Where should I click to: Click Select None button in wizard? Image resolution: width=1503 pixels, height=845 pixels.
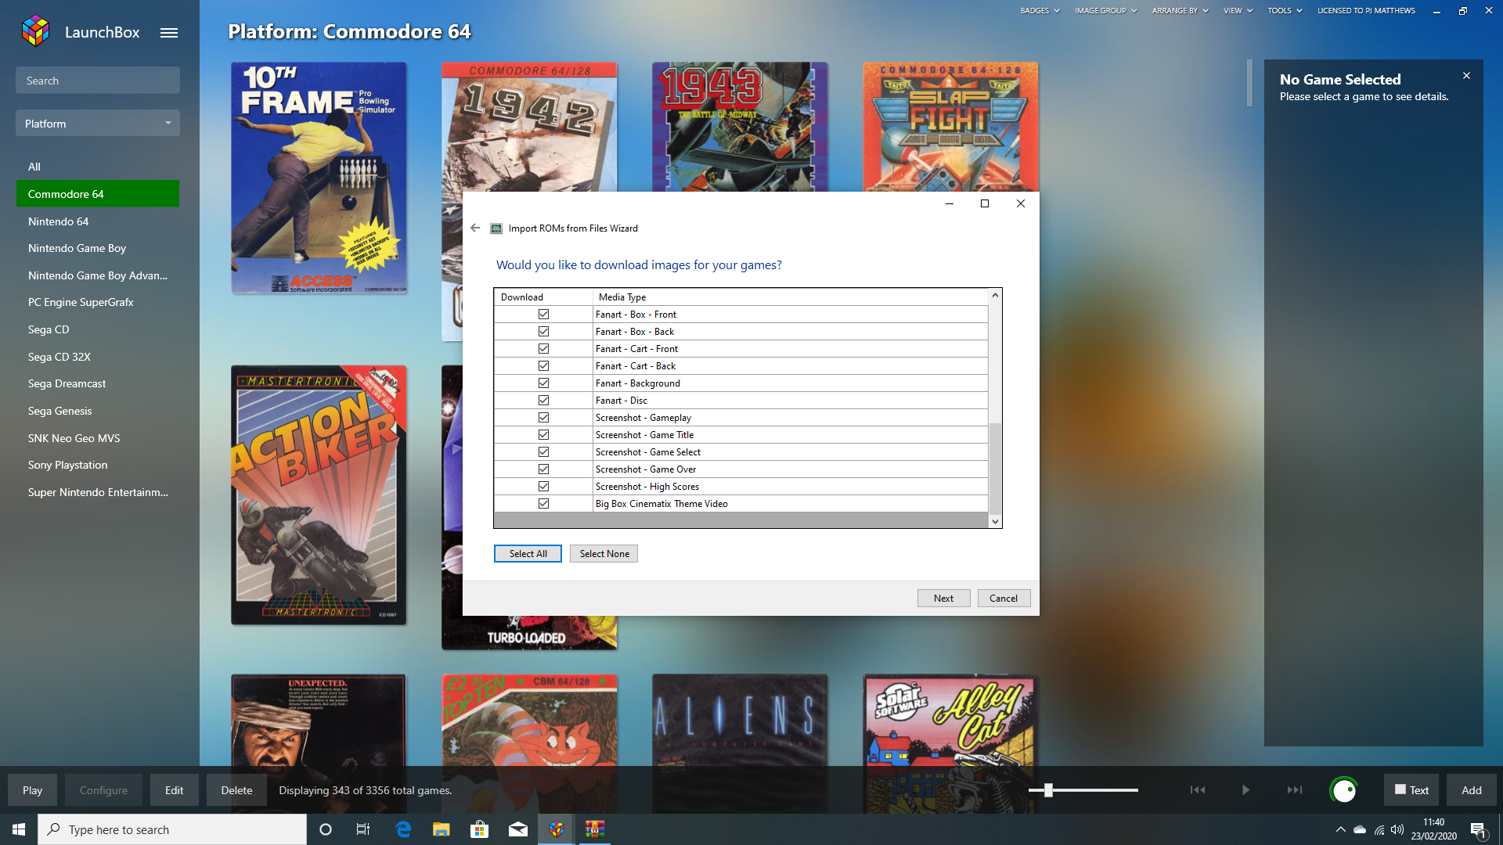pyautogui.click(x=604, y=554)
